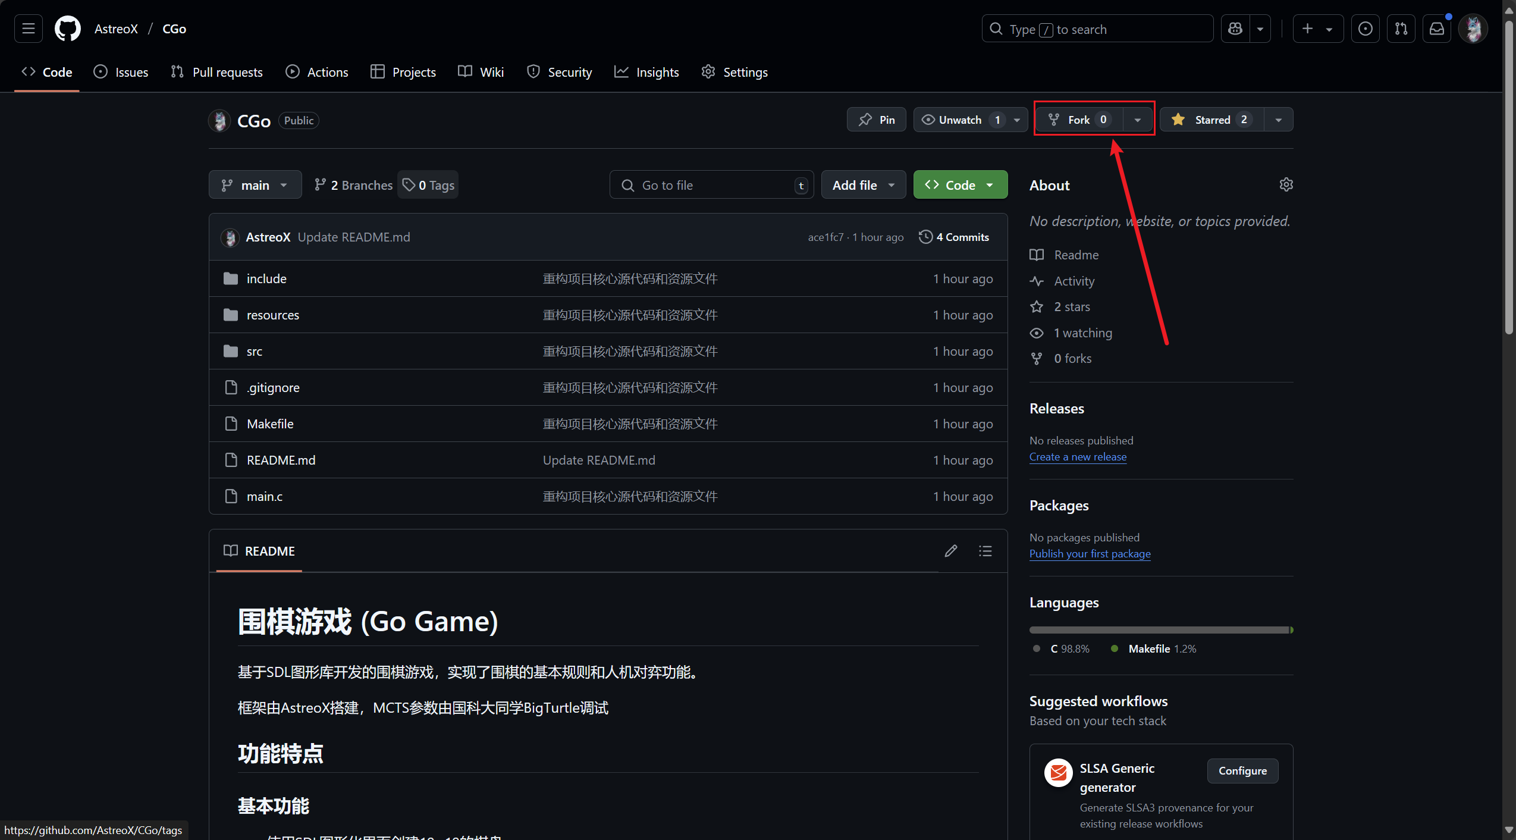Expand the main branch selector
Screen dimensions: 1516x840
tap(255, 185)
